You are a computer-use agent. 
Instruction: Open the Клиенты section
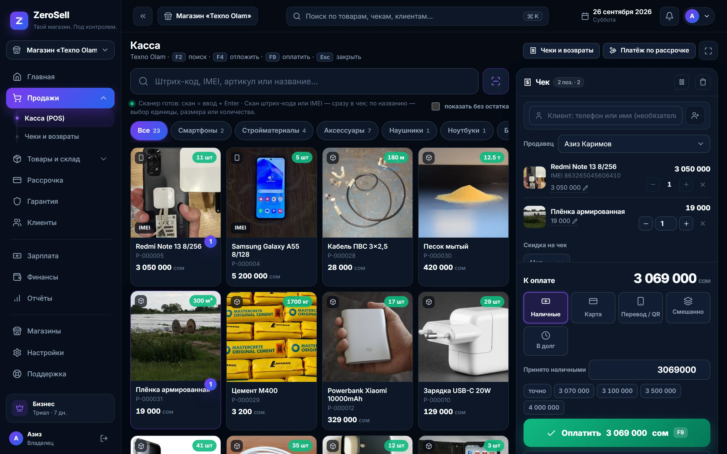pyautogui.click(x=60, y=222)
